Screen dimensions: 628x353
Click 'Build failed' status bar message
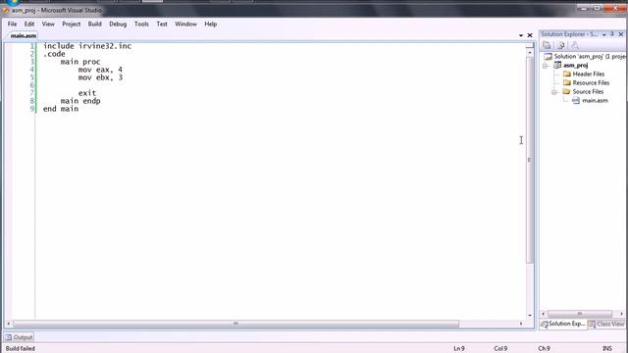(x=20, y=349)
